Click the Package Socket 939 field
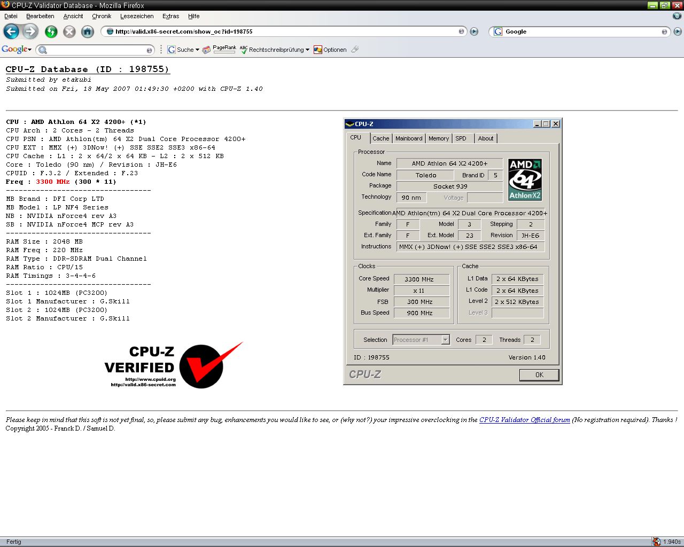 point(450,186)
